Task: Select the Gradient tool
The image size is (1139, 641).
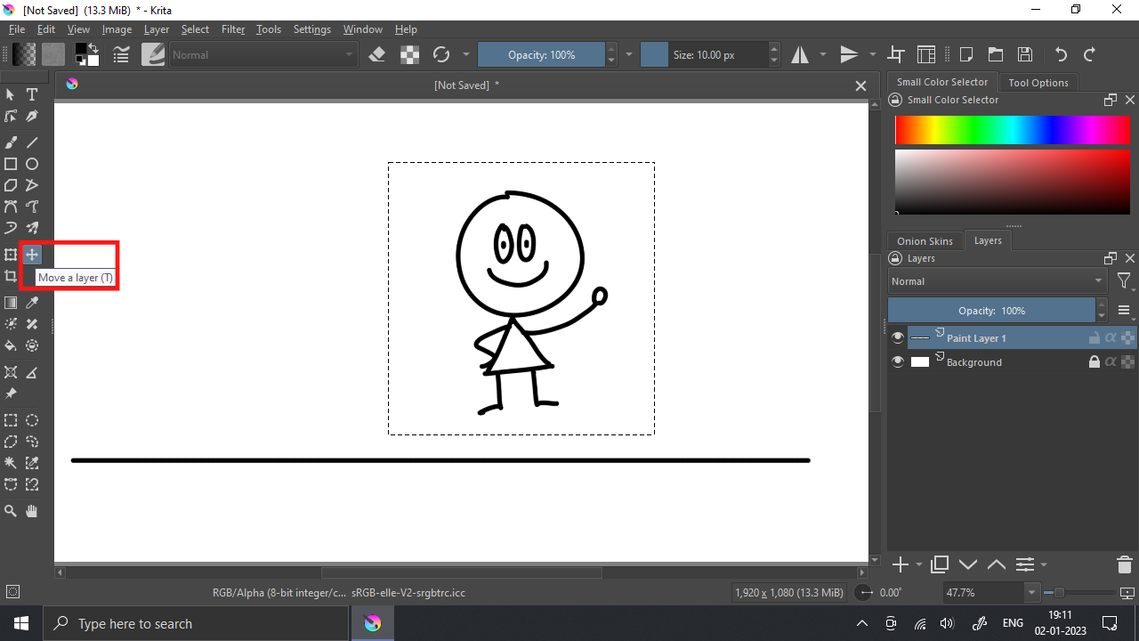Action: [x=11, y=303]
